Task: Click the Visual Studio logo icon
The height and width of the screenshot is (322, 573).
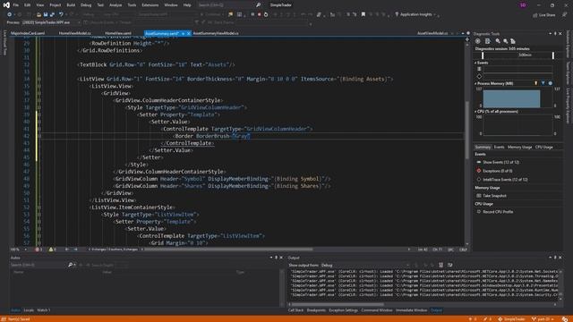Action: (x=6, y=5)
